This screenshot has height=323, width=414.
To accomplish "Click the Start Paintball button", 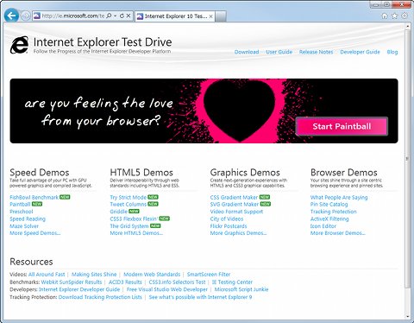I will click(342, 126).
